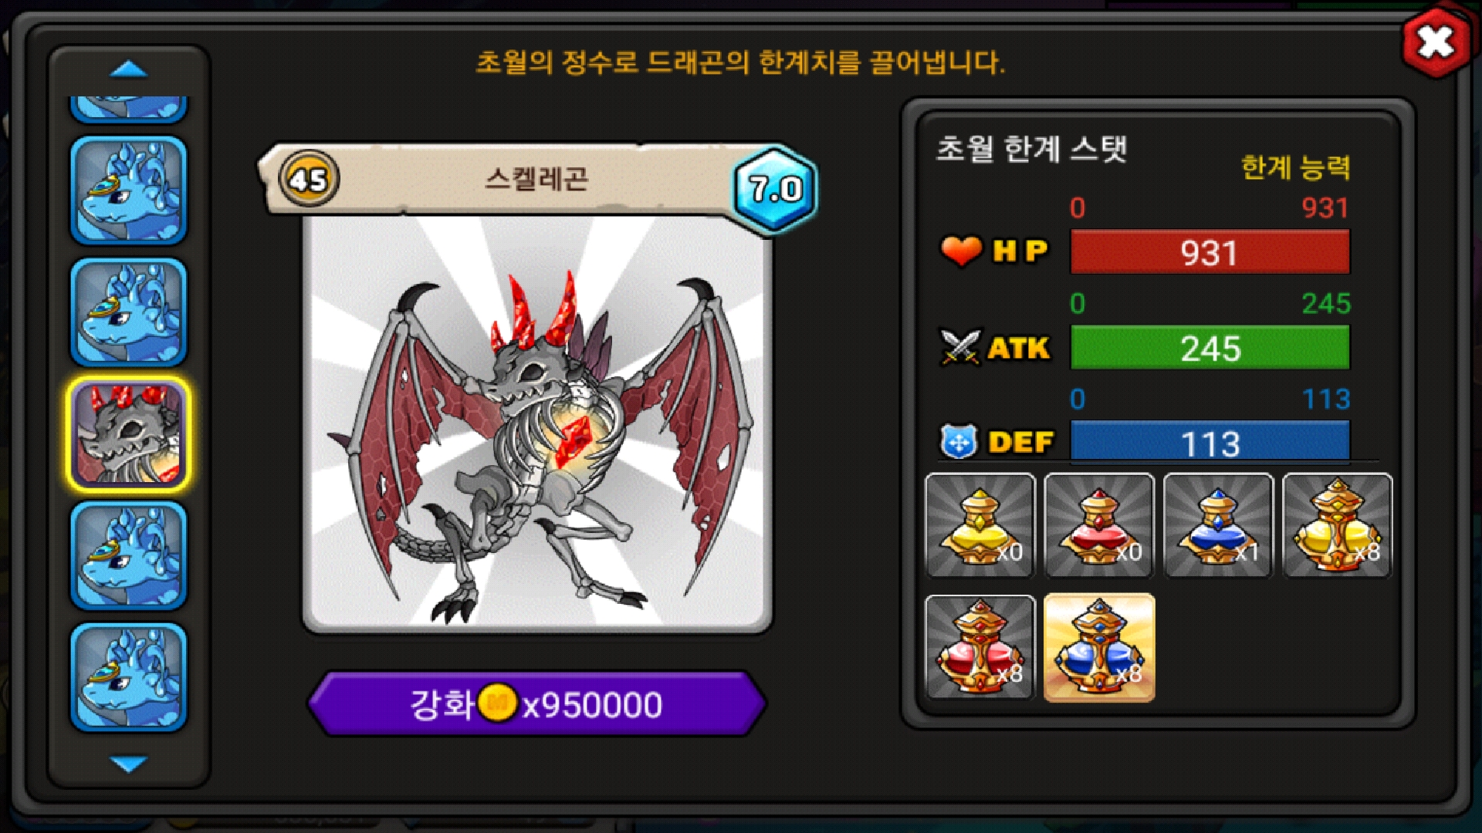This screenshot has width=1482, height=833.
Task: Click the ATK crossed swords icon
Action: tap(960, 347)
